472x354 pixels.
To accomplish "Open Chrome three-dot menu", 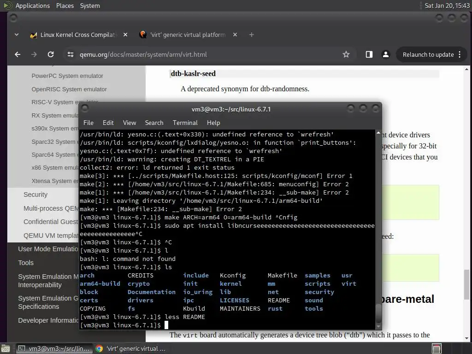I will pos(460,54).
